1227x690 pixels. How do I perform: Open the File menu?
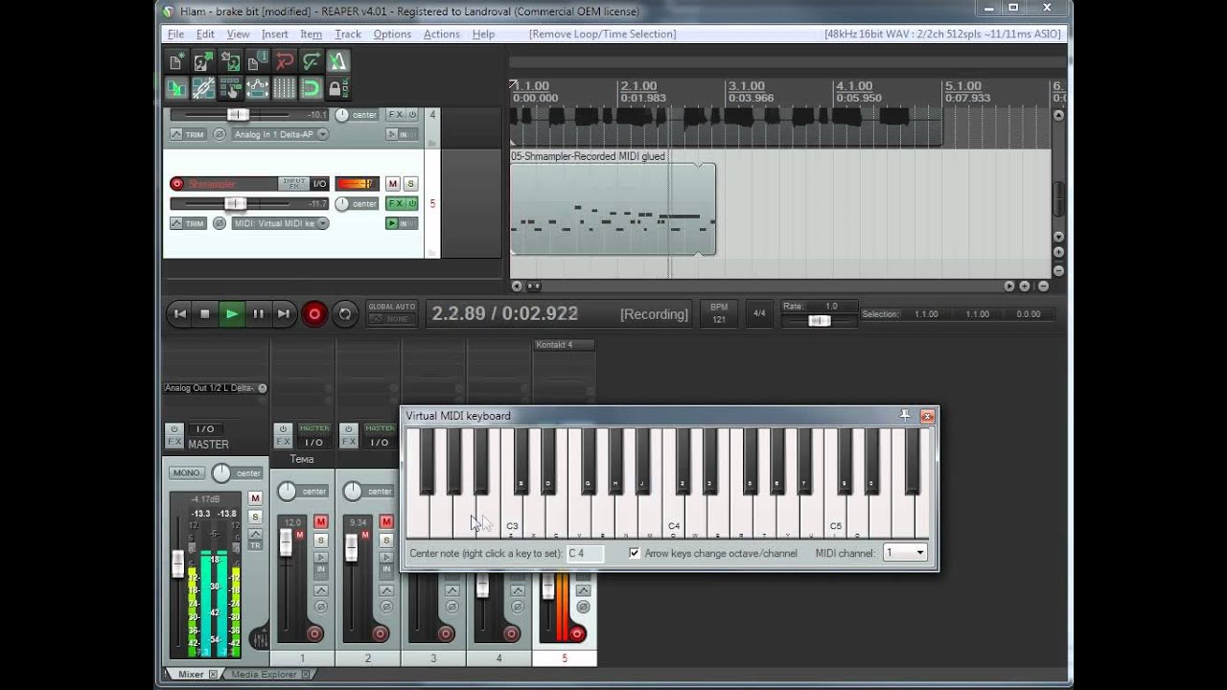[176, 34]
